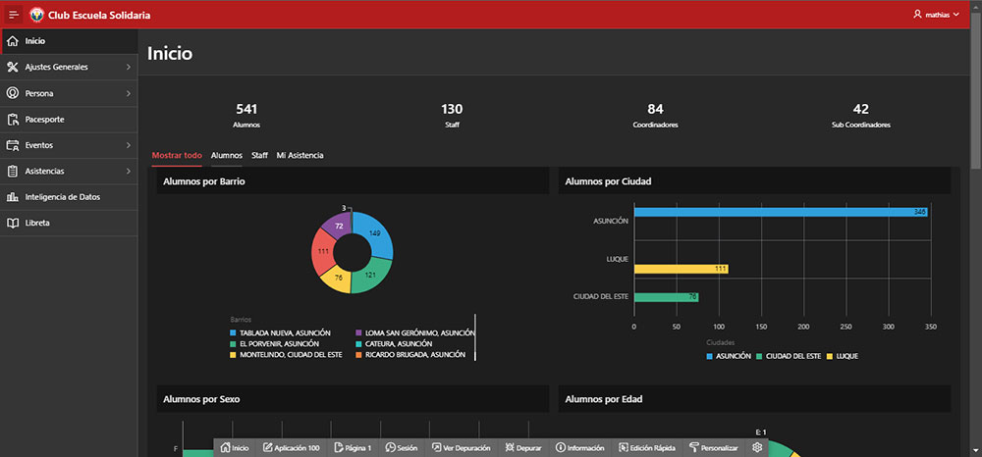
Task: Toggle RICARDO BRUGADA legend swatch
Action: coord(358,354)
